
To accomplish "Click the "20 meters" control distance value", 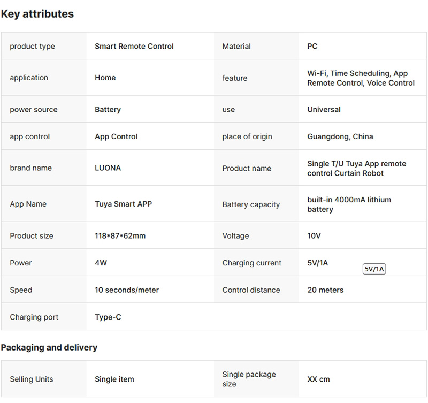I will tap(325, 290).
